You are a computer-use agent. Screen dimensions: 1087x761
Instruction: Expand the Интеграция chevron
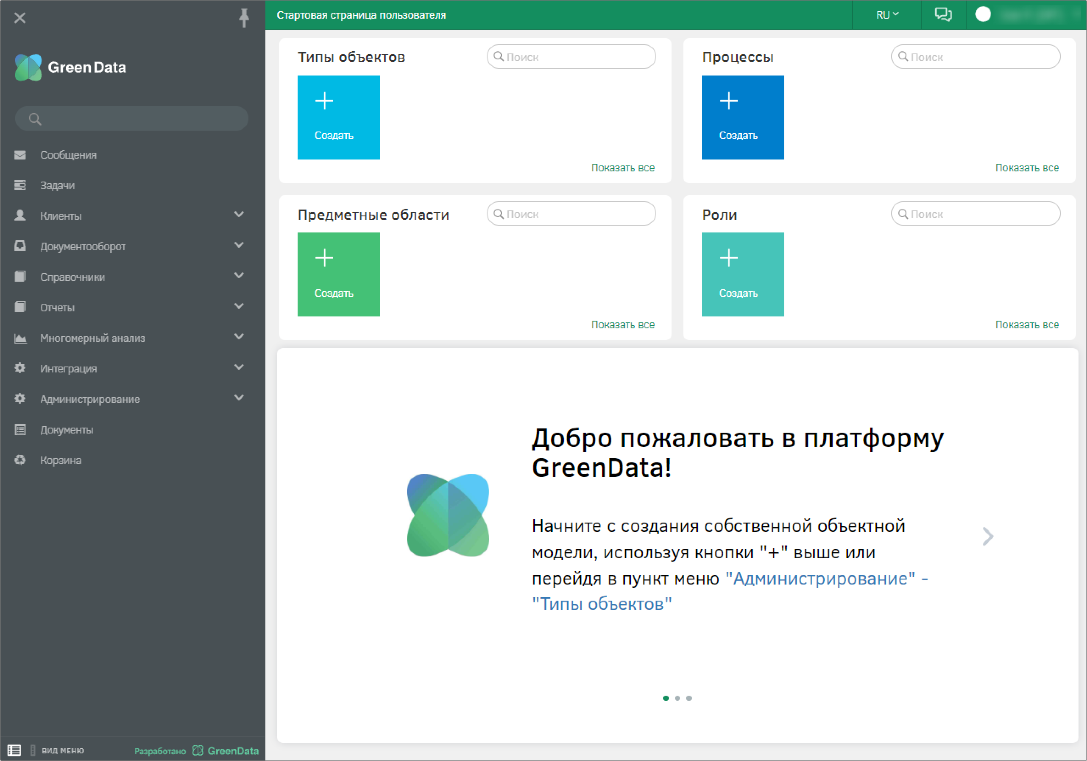[x=239, y=367]
